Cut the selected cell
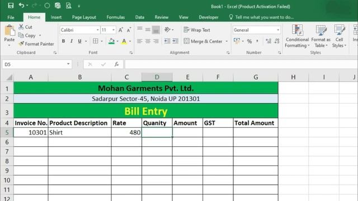 click(x=26, y=27)
